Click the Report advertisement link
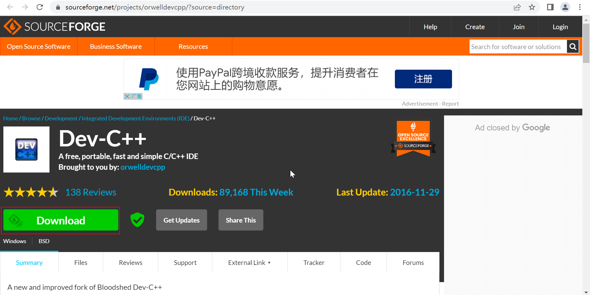Viewport: 590px width, 295px height. click(x=450, y=104)
